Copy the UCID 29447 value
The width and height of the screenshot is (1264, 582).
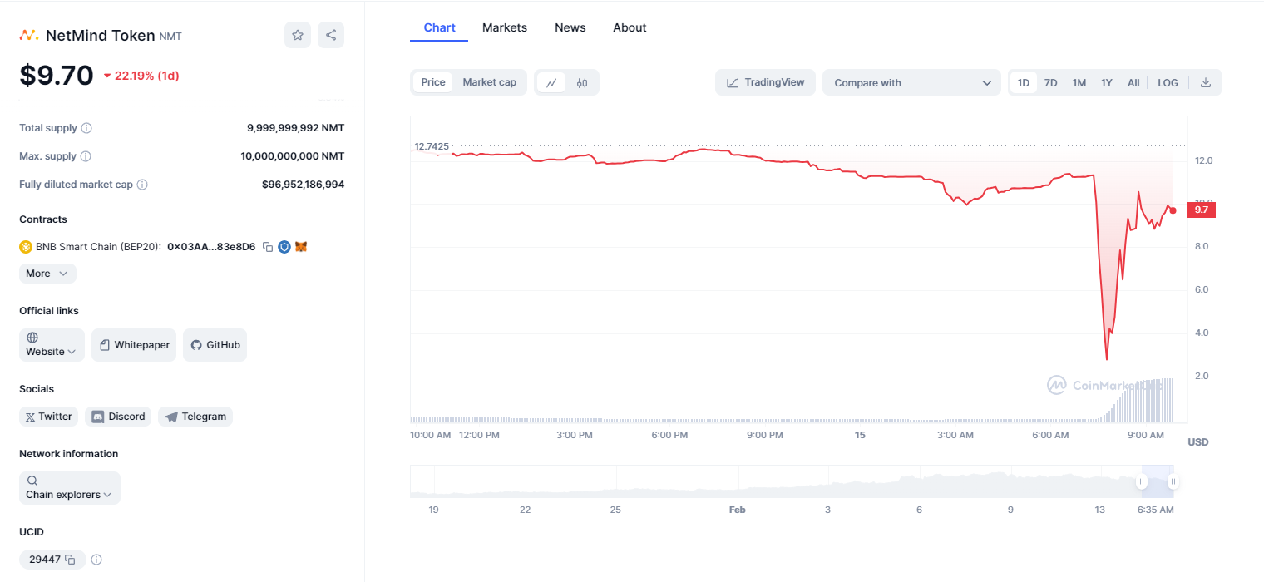pos(71,560)
